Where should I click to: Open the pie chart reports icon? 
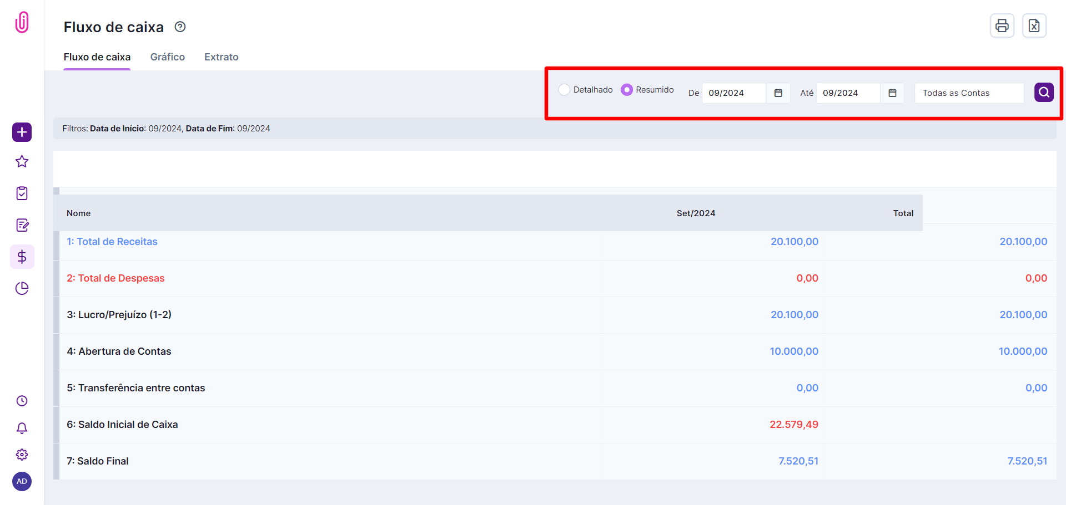click(x=22, y=288)
